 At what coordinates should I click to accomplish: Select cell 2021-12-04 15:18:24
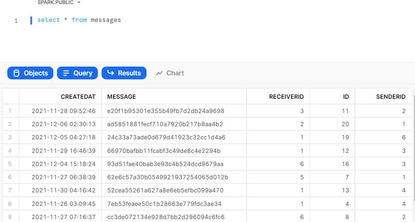60,164
